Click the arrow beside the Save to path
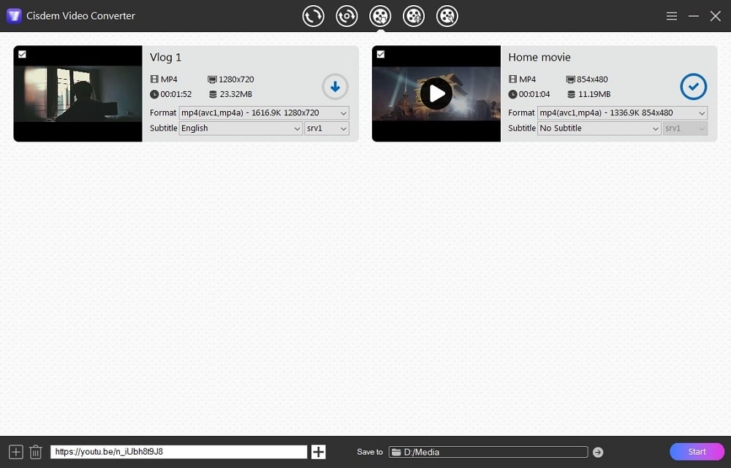 tap(597, 451)
